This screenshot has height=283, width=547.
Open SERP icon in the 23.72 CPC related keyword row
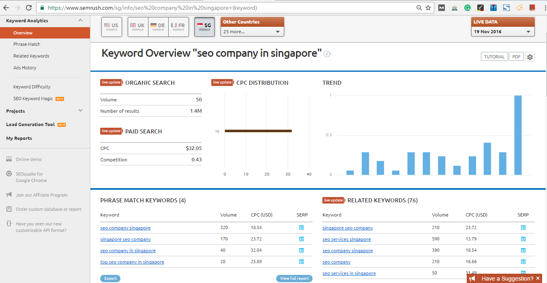pos(523,228)
